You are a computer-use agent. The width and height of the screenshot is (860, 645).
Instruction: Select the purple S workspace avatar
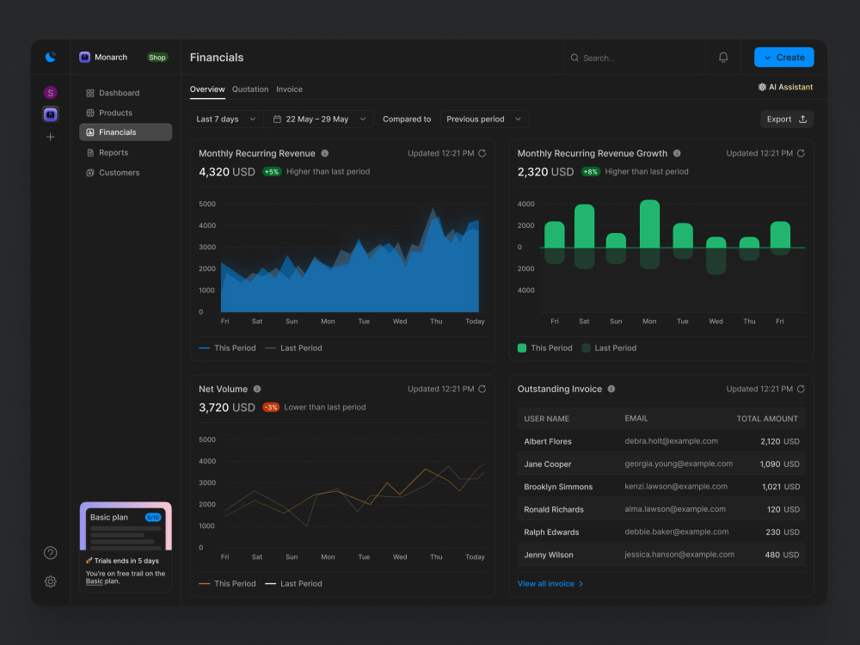coord(51,93)
